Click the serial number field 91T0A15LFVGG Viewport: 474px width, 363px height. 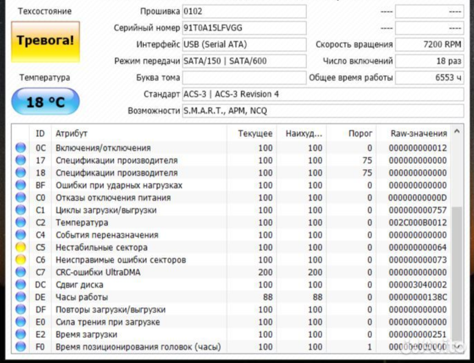[244, 28]
